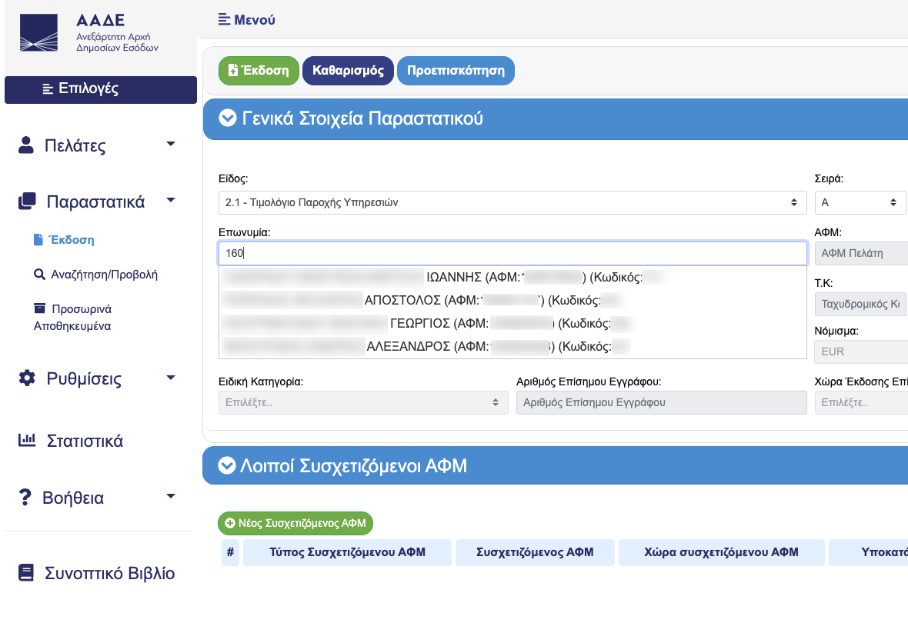Screen dimensions: 908x633
Task: Click the Αναζήτηση/Προβολή magnifier icon
Action: 39,274
